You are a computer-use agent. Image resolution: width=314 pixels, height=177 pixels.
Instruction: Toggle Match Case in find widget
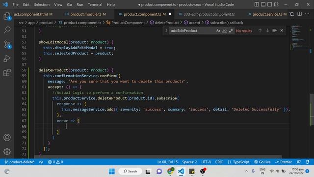click(x=218, y=30)
